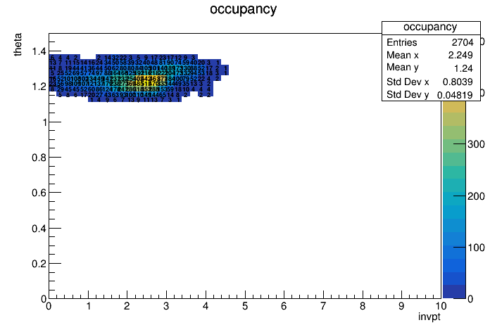Click the 'Entries' label in stats box
490x332 pixels.
click(x=402, y=42)
